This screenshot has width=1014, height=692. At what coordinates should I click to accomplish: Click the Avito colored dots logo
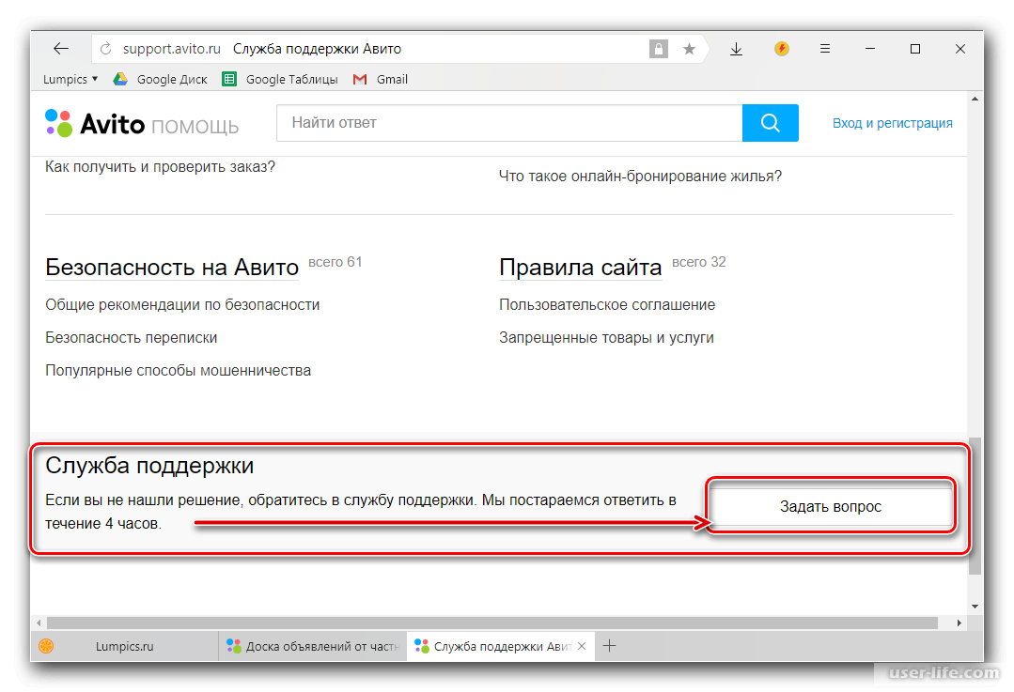click(59, 123)
